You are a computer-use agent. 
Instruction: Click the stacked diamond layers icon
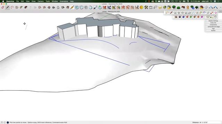tap(206, 7)
